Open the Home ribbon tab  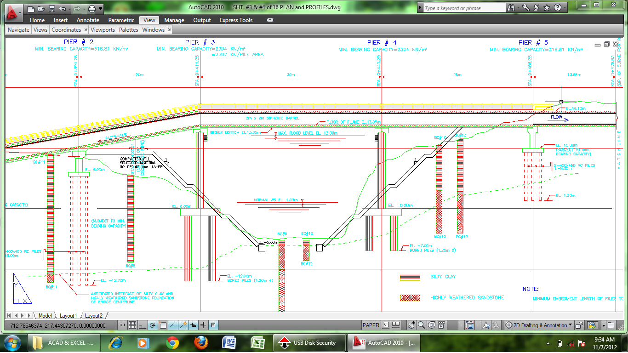[37, 20]
